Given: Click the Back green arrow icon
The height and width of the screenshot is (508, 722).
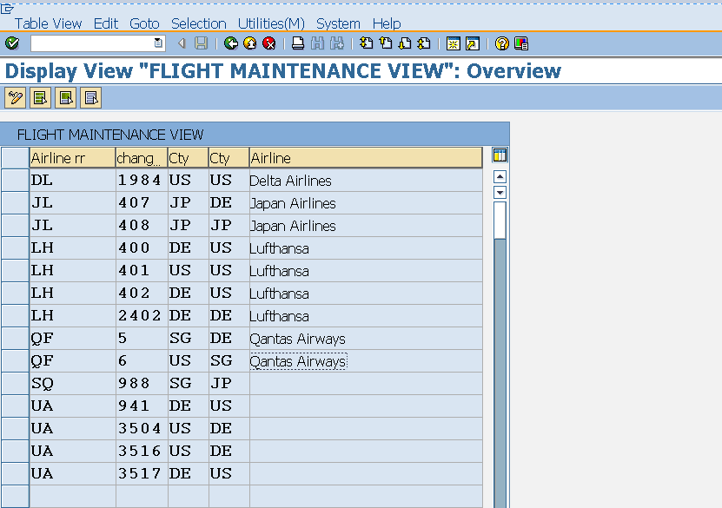Looking at the screenshot, I should click(231, 43).
